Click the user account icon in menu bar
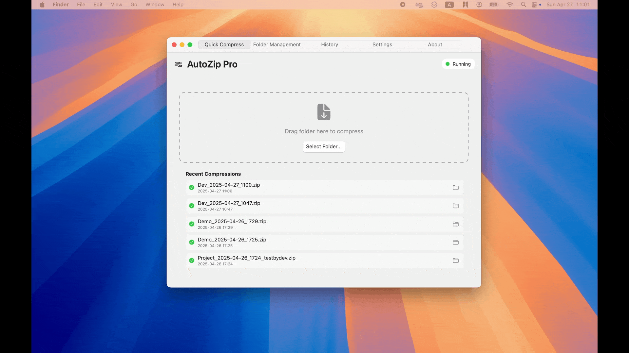 click(x=479, y=5)
